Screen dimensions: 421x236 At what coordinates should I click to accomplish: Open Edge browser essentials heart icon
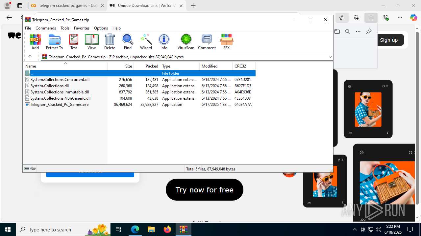[x=385, y=18]
